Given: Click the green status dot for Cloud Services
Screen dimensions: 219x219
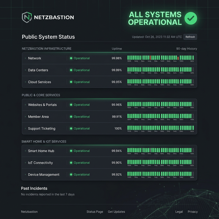Looking at the screenshot, I should click(x=71, y=82).
